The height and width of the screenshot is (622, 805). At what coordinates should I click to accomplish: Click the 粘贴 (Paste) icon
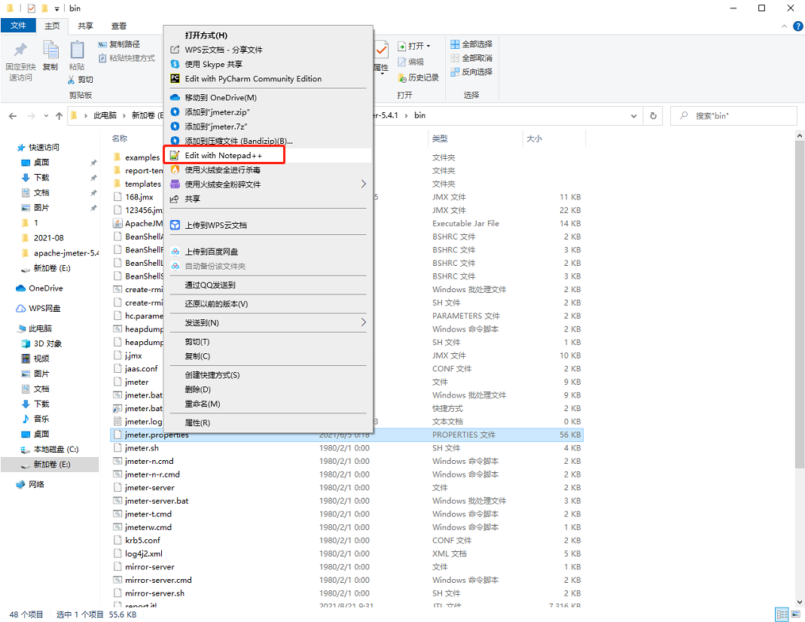78,50
